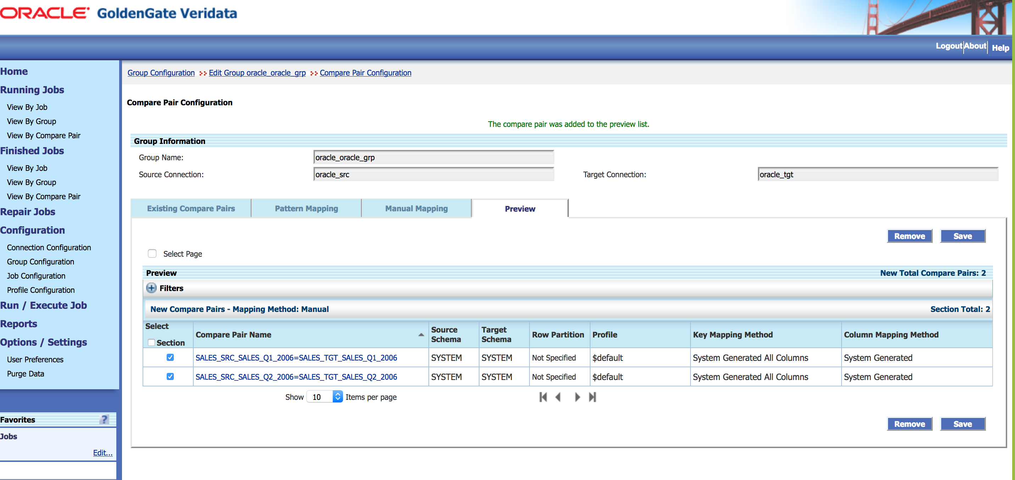The height and width of the screenshot is (480, 1015).
Task: Go to first page of results
Action: pos(543,397)
